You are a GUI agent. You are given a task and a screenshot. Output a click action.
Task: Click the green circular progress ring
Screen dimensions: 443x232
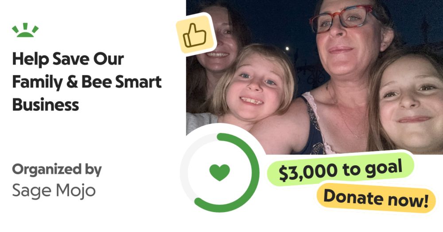(220, 172)
